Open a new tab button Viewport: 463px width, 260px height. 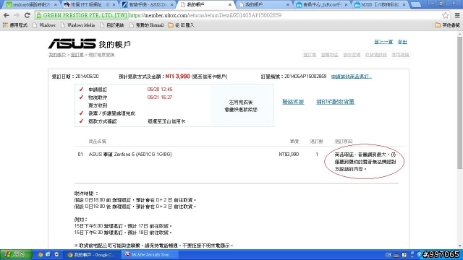[416, 5]
